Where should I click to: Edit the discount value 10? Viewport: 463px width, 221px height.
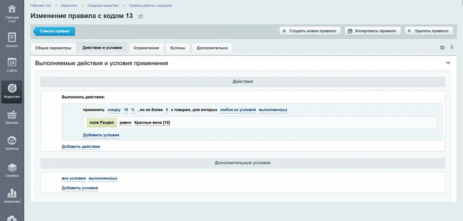(126, 110)
